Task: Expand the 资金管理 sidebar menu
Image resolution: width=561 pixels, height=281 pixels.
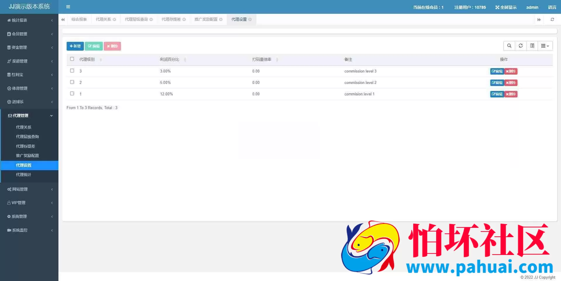Action: point(29,47)
